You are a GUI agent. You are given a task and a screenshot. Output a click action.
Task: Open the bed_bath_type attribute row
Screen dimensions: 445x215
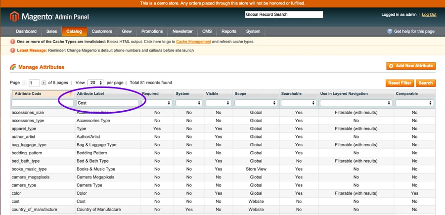pyautogui.click(x=222, y=161)
